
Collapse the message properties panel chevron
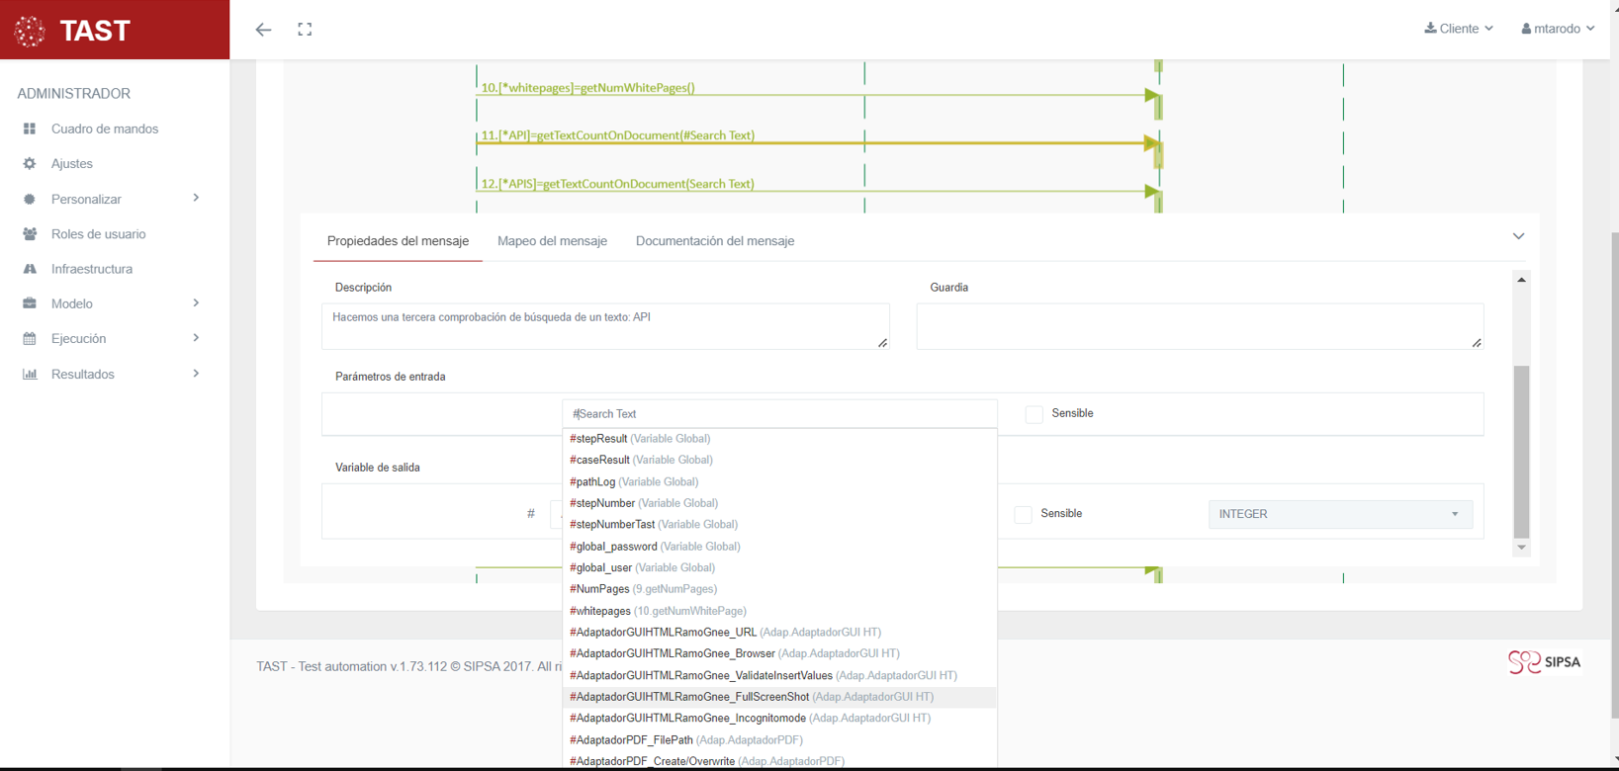click(x=1518, y=236)
